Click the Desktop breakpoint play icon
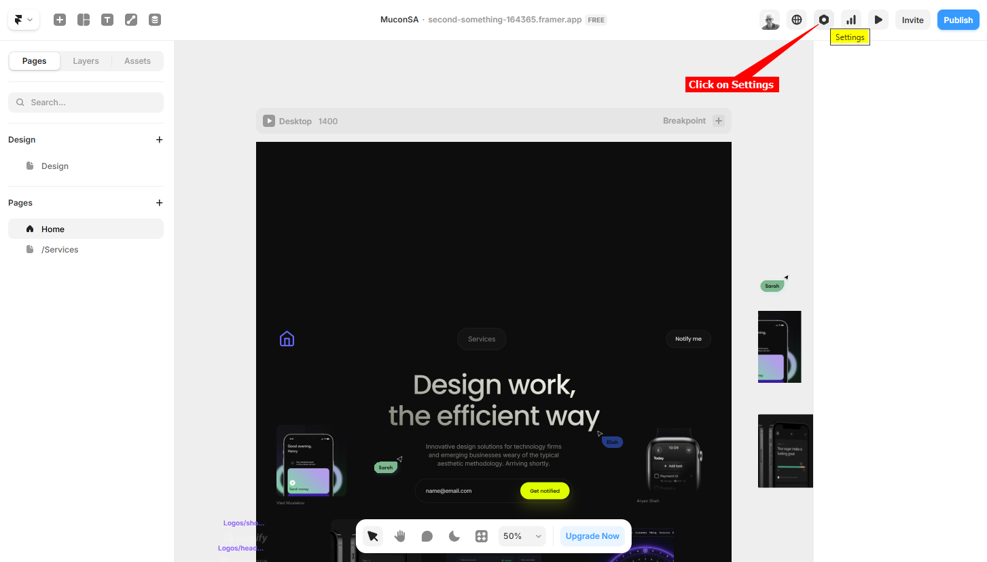 click(x=269, y=121)
